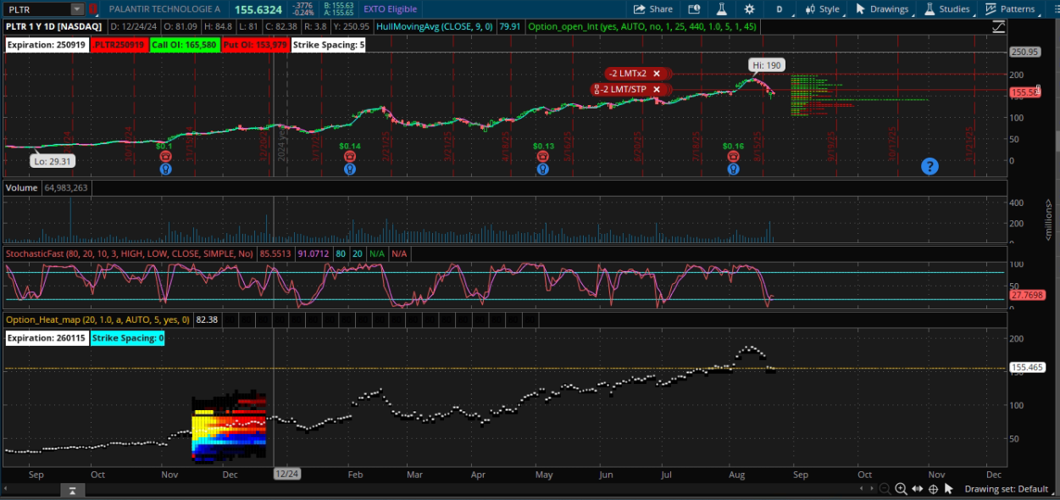
Task: Click the 12/24 date cursor marker
Action: tap(286, 474)
